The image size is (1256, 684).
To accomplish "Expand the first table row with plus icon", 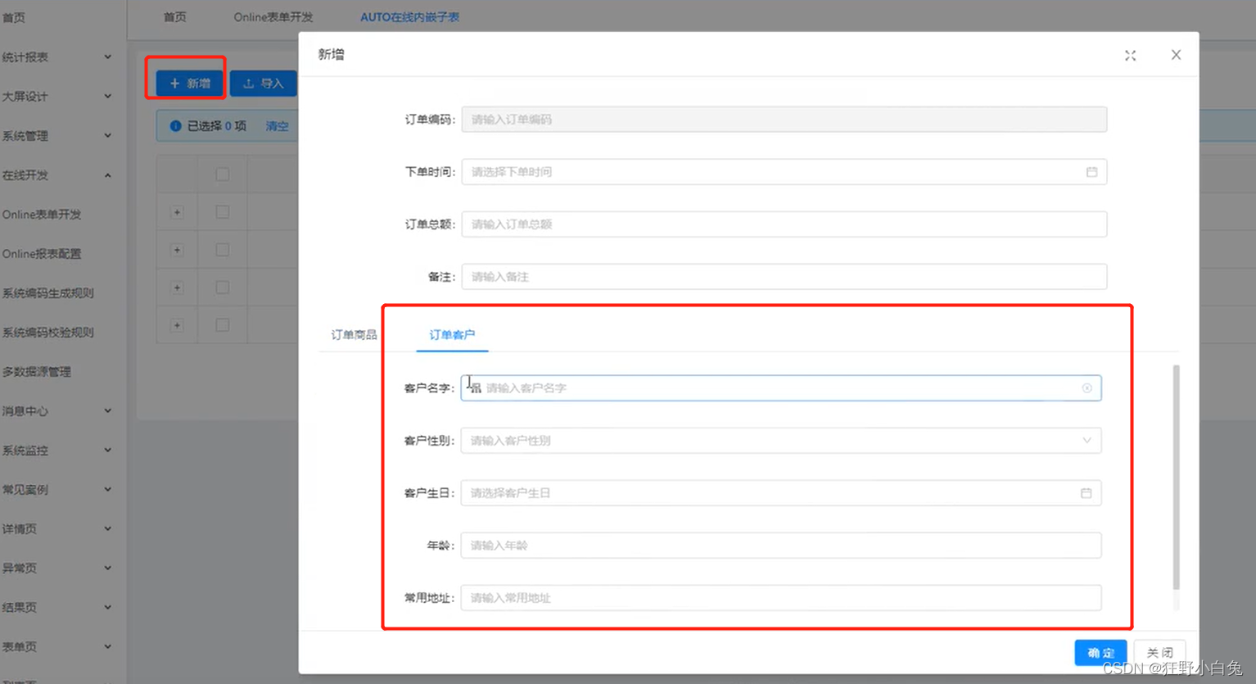I will click(x=177, y=212).
